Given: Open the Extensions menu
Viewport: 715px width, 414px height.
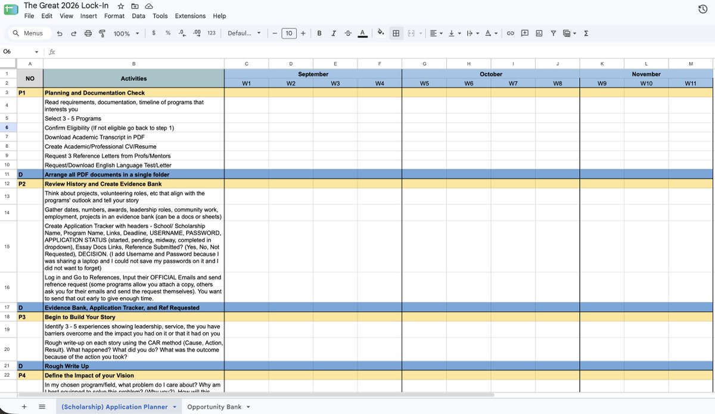Looking at the screenshot, I should pyautogui.click(x=191, y=16).
